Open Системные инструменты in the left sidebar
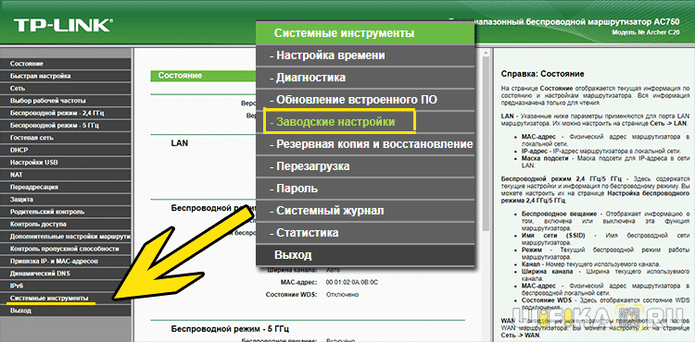The width and height of the screenshot is (695, 342). tap(66, 299)
